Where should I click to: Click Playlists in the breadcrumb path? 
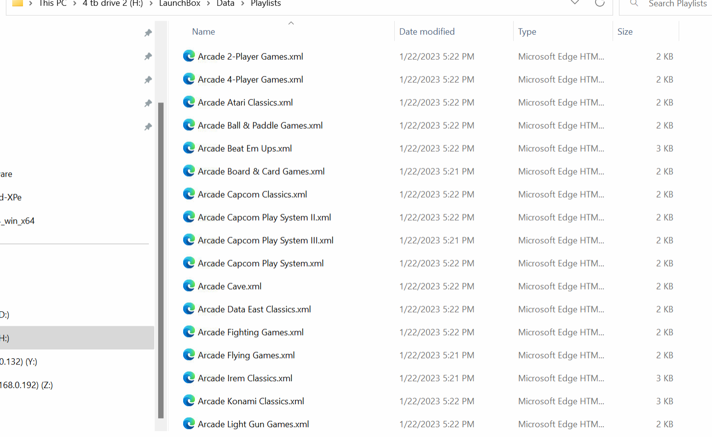click(x=266, y=3)
